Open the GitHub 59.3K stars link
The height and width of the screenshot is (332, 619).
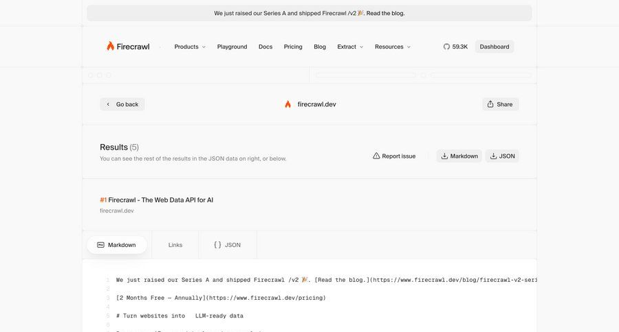(x=455, y=47)
